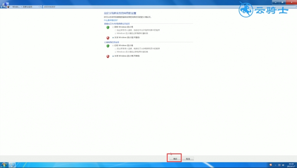
Task: Toggle notify-when-blocked checkbox for public network
Action: click(115, 52)
